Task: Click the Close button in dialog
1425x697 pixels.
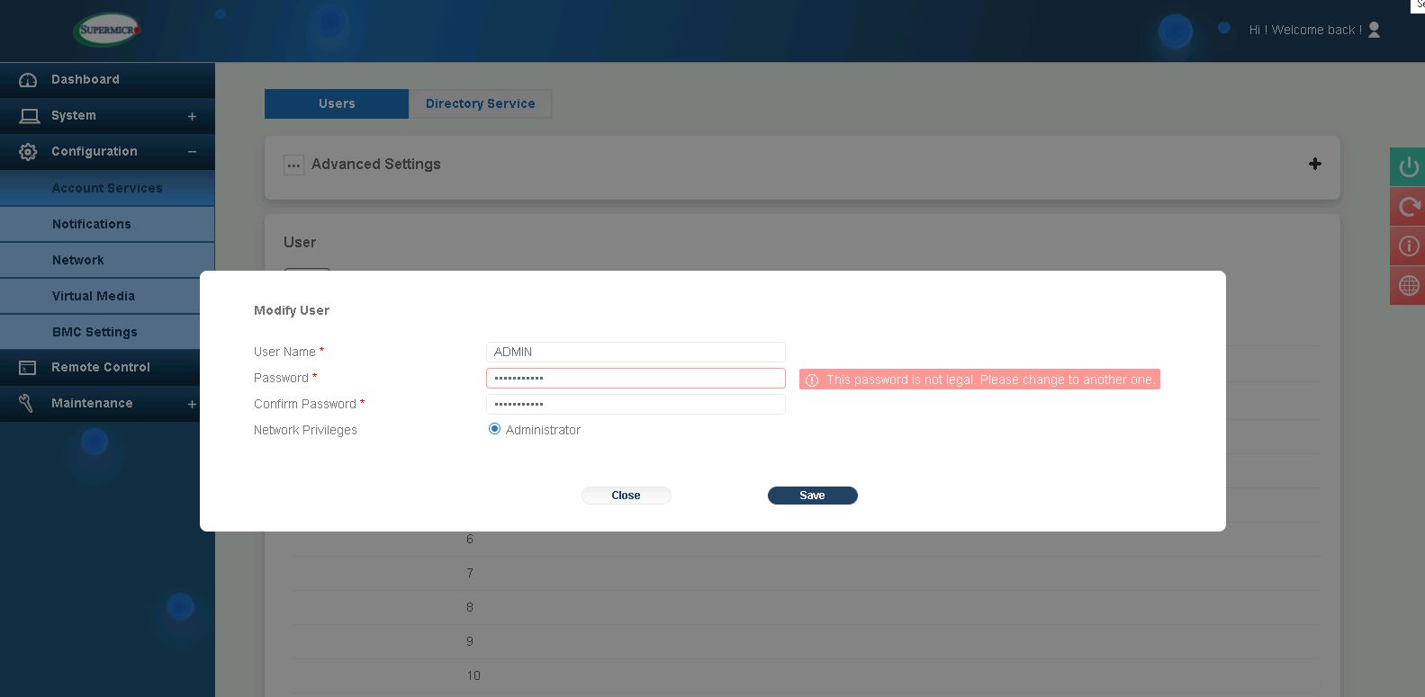Action: click(x=626, y=496)
